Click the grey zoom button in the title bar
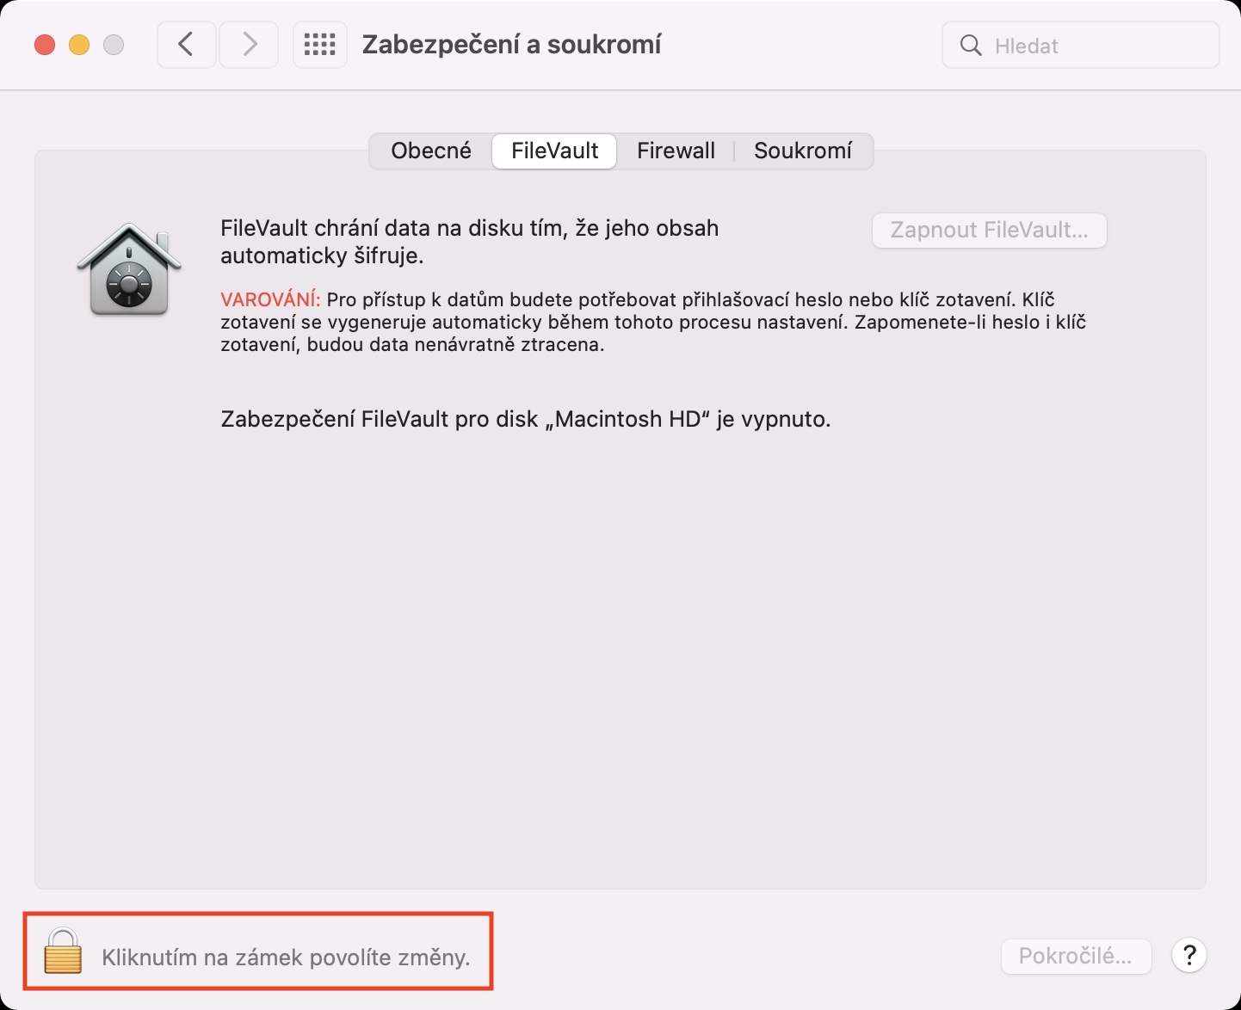Viewport: 1241px width, 1010px height. click(114, 45)
